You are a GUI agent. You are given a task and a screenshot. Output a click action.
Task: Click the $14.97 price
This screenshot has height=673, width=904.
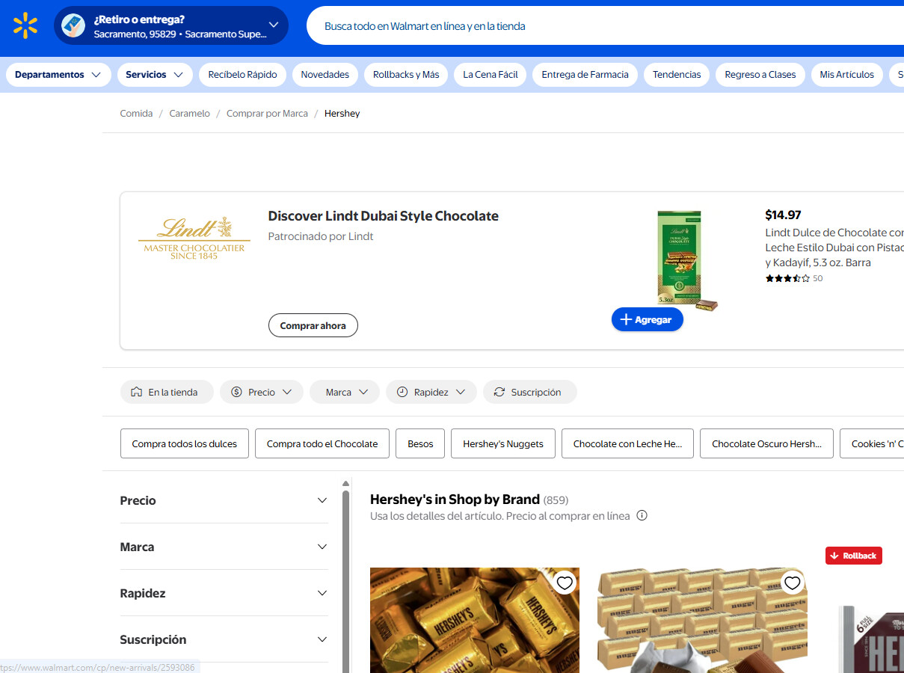tap(783, 215)
